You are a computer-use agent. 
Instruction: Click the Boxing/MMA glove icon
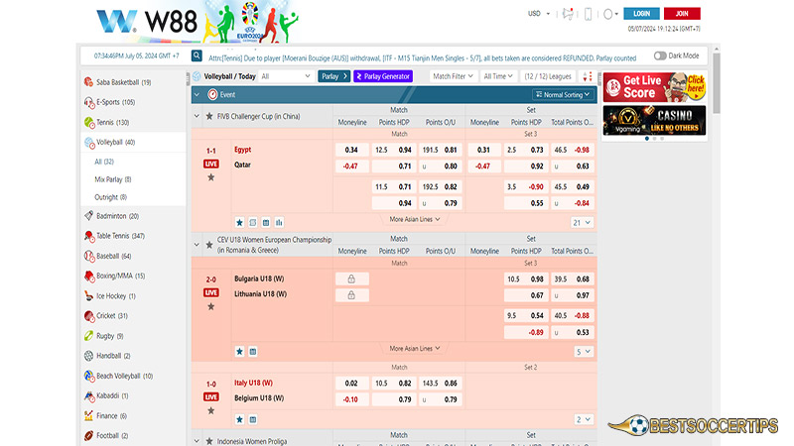[89, 277]
